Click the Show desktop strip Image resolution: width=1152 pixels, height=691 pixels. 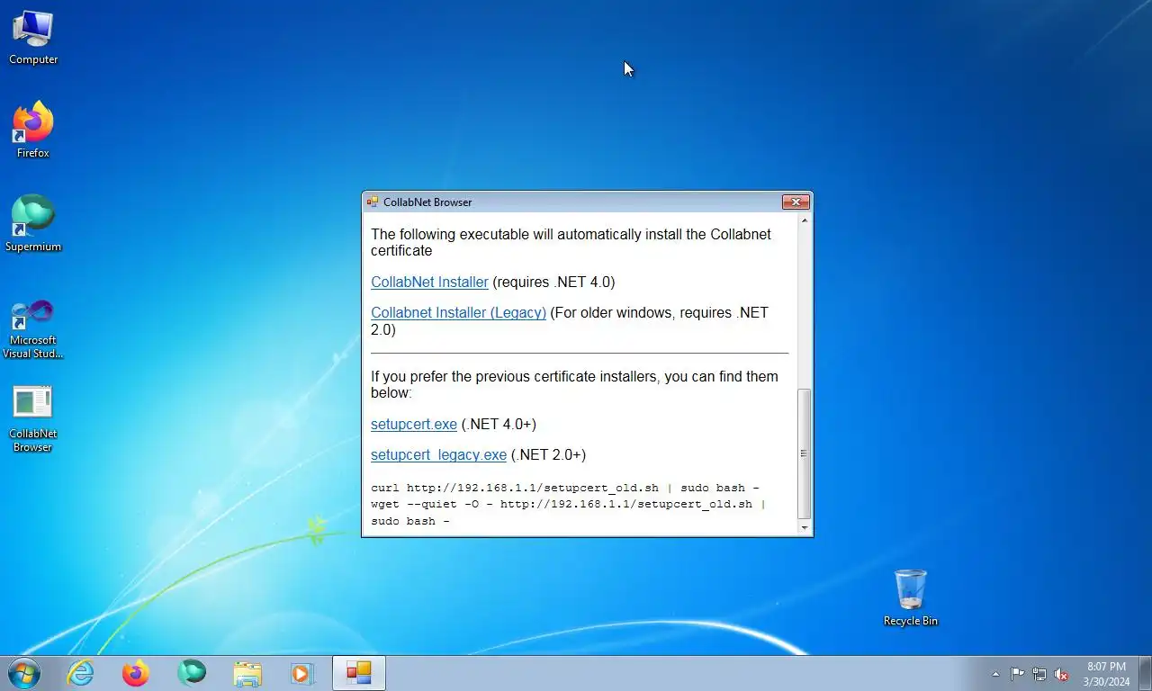coord(1145,673)
